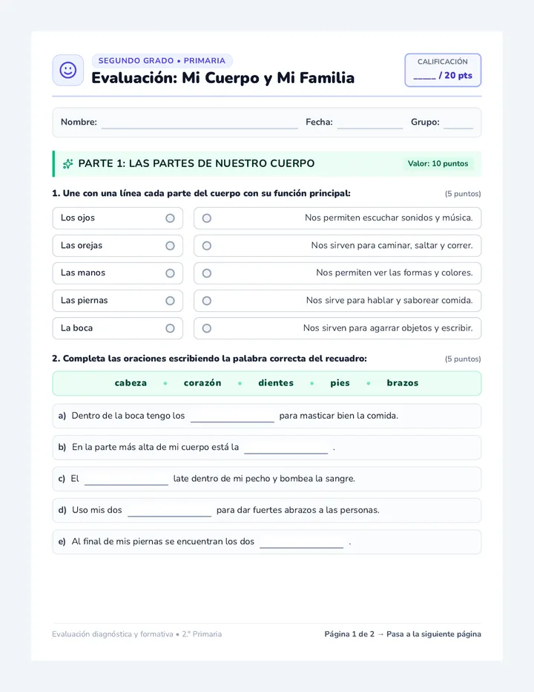Screen dimensions: 534x692
Task: Click the Nombre blank line
Action: point(200,123)
